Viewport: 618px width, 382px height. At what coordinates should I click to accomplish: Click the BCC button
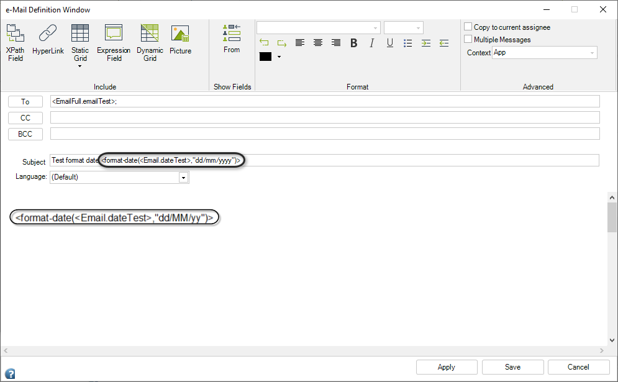click(x=25, y=134)
